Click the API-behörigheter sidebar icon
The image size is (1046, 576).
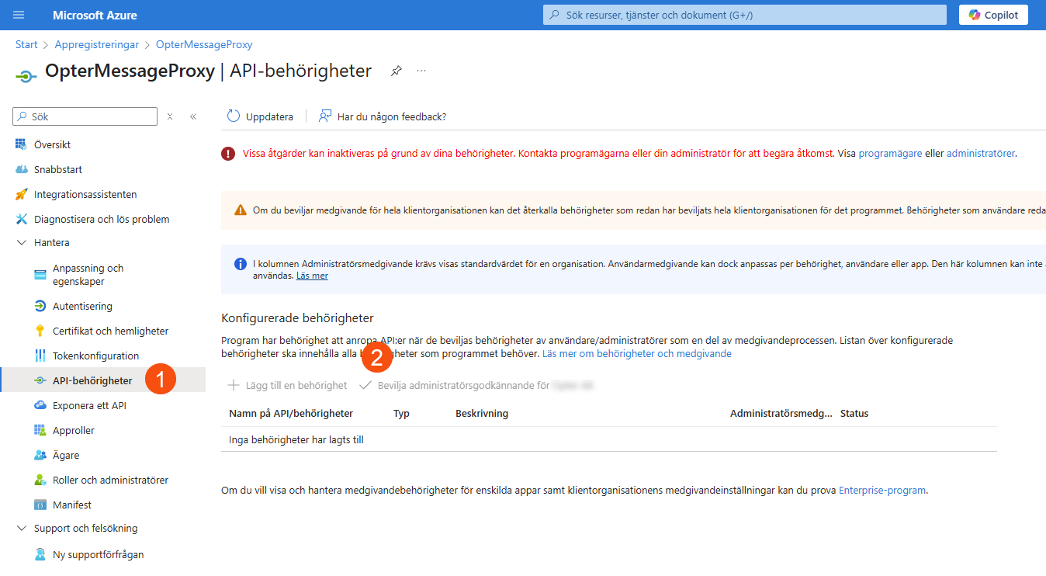pyautogui.click(x=40, y=380)
